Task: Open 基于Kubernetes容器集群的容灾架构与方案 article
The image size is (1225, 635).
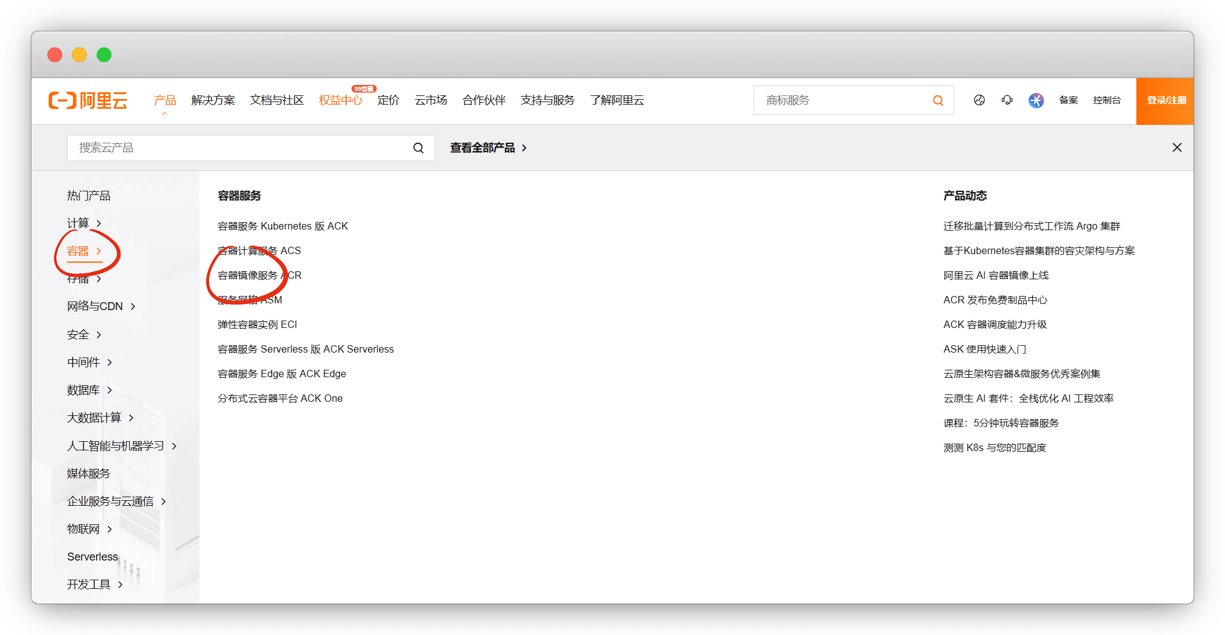Action: tap(1039, 251)
